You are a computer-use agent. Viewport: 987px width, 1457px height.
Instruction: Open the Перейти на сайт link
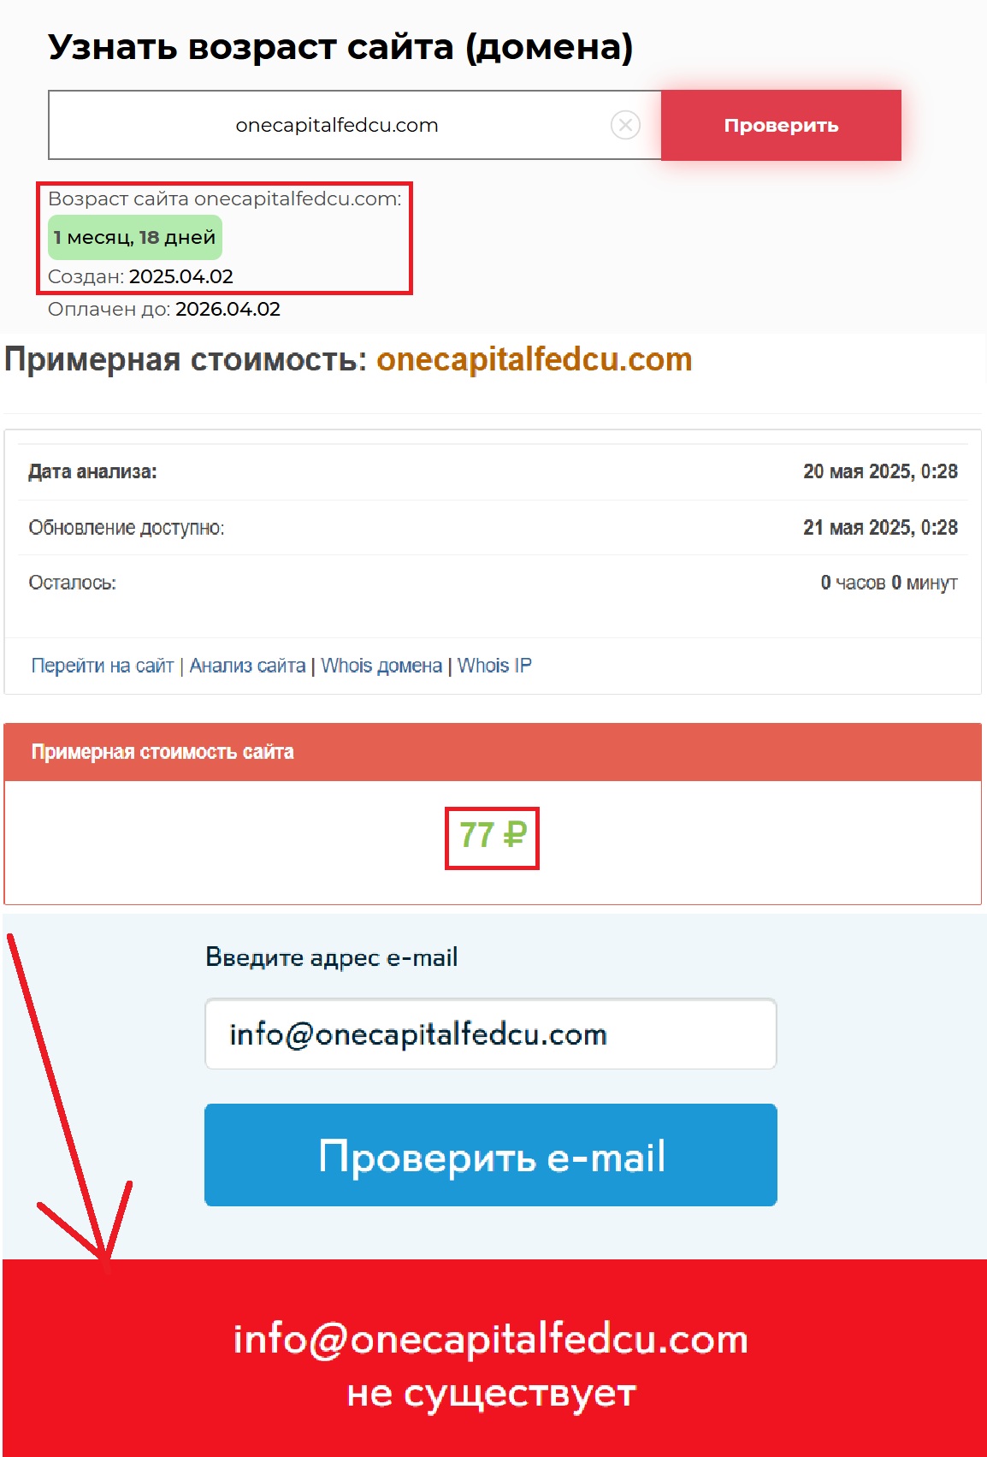pos(103,666)
